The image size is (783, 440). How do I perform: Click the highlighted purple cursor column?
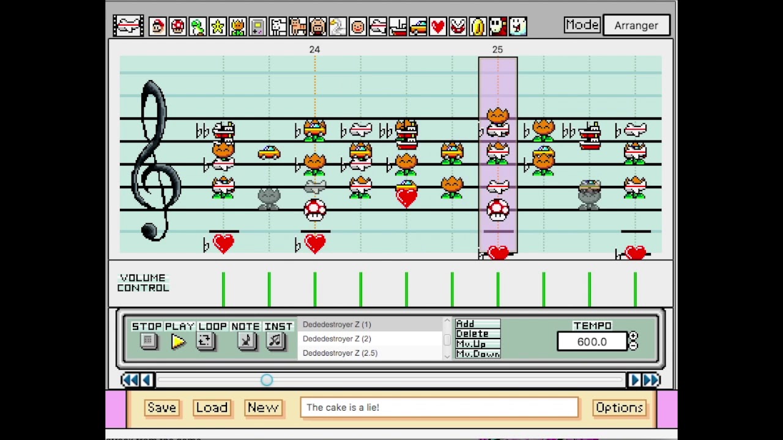498,155
